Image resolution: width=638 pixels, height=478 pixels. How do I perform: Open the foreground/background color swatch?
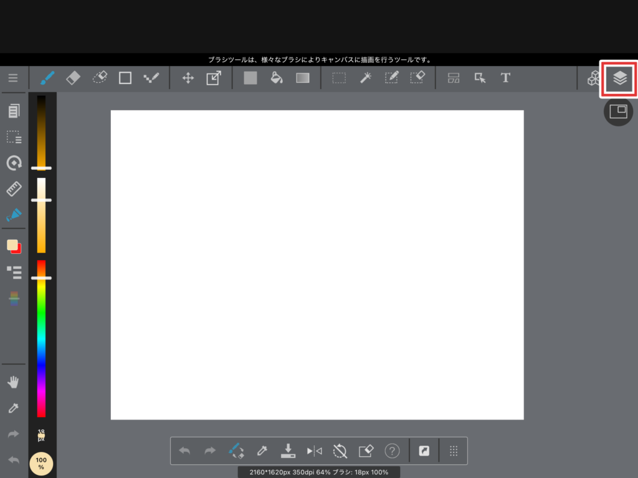[14, 246]
